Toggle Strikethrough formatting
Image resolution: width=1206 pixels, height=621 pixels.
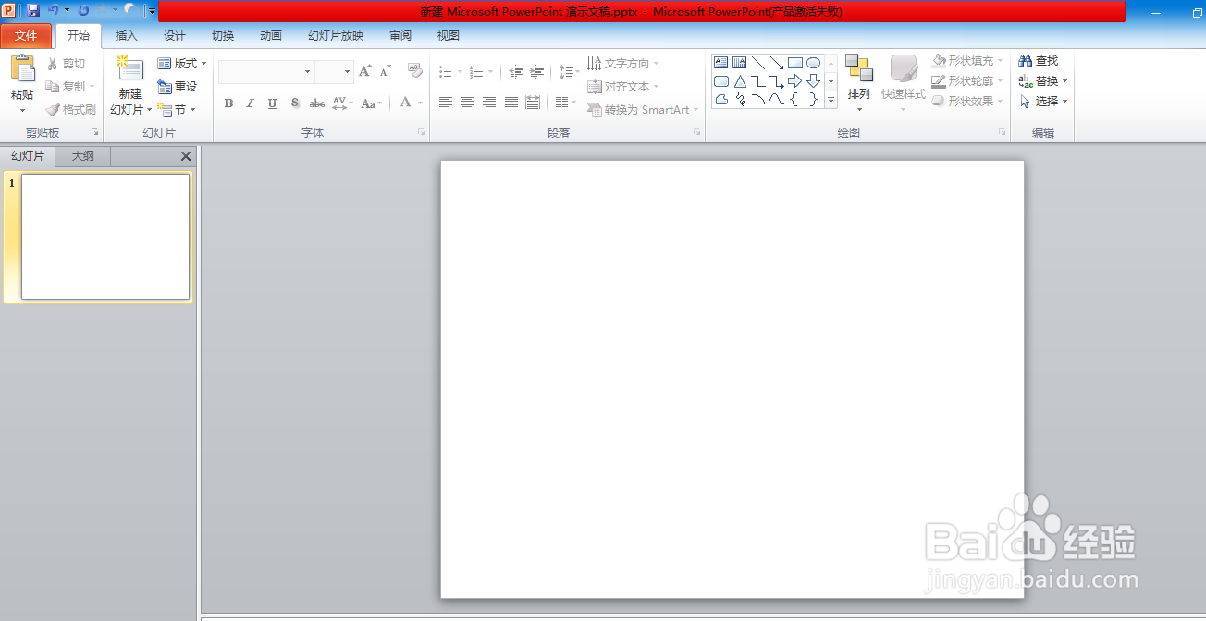pyautogui.click(x=316, y=103)
